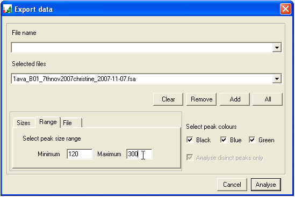Click the Analyse button
The height and width of the screenshot is (197, 295).
266,185
